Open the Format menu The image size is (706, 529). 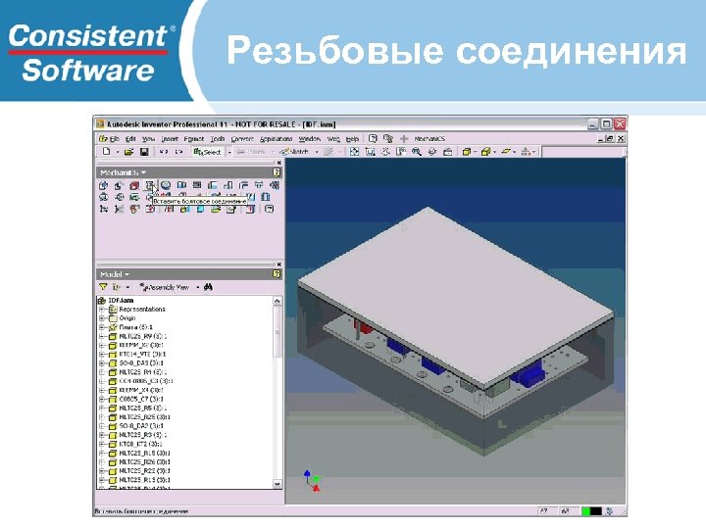pos(194,139)
